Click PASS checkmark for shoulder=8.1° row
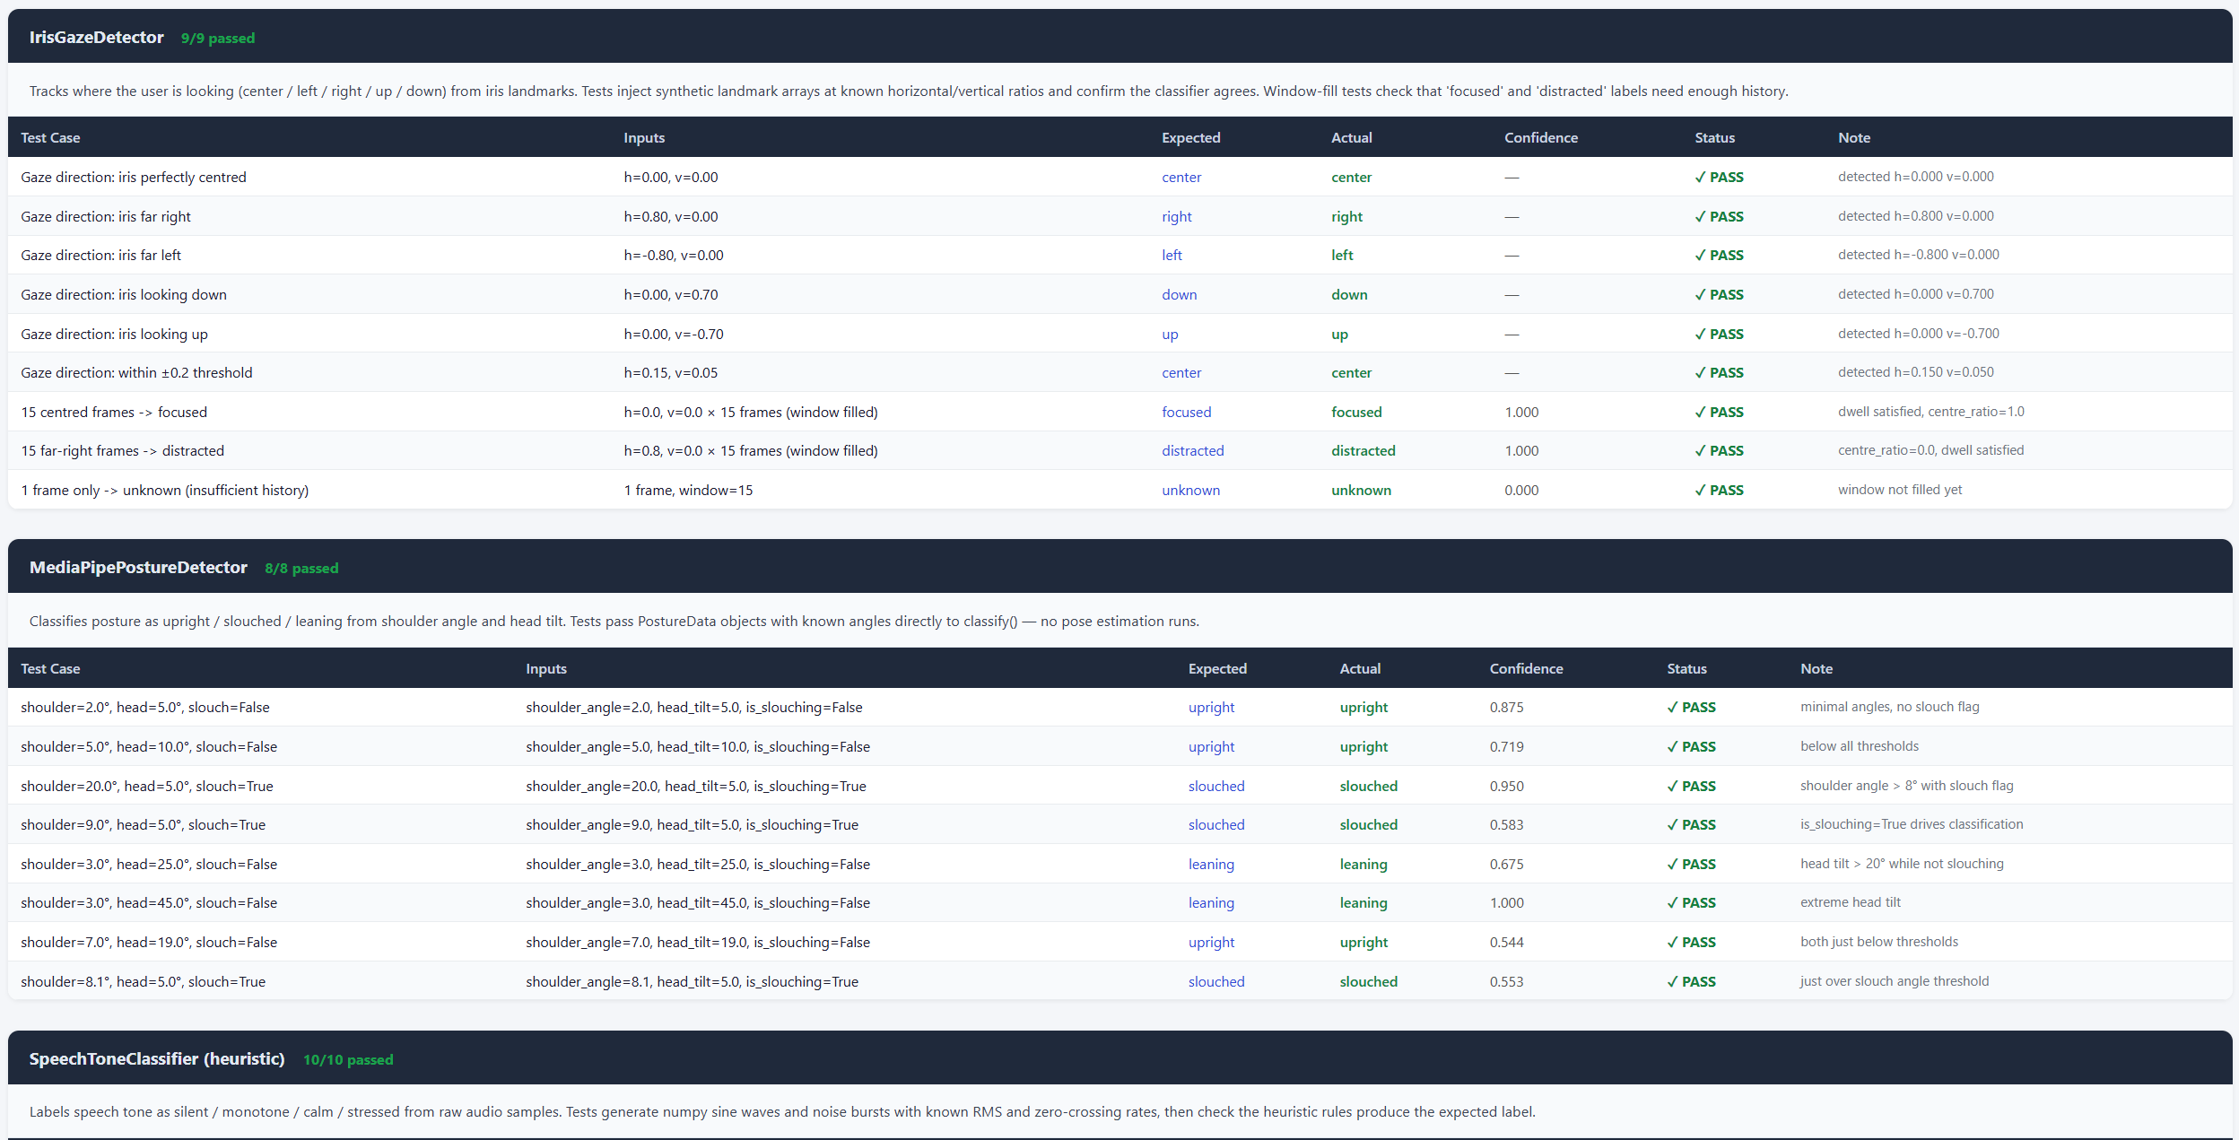Viewport: 2239px width, 1140px height. 1691,981
